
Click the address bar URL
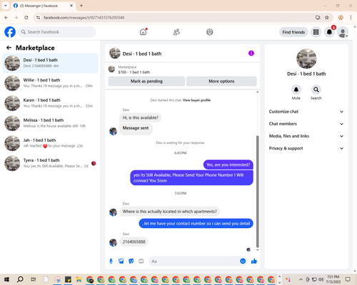click(84, 18)
